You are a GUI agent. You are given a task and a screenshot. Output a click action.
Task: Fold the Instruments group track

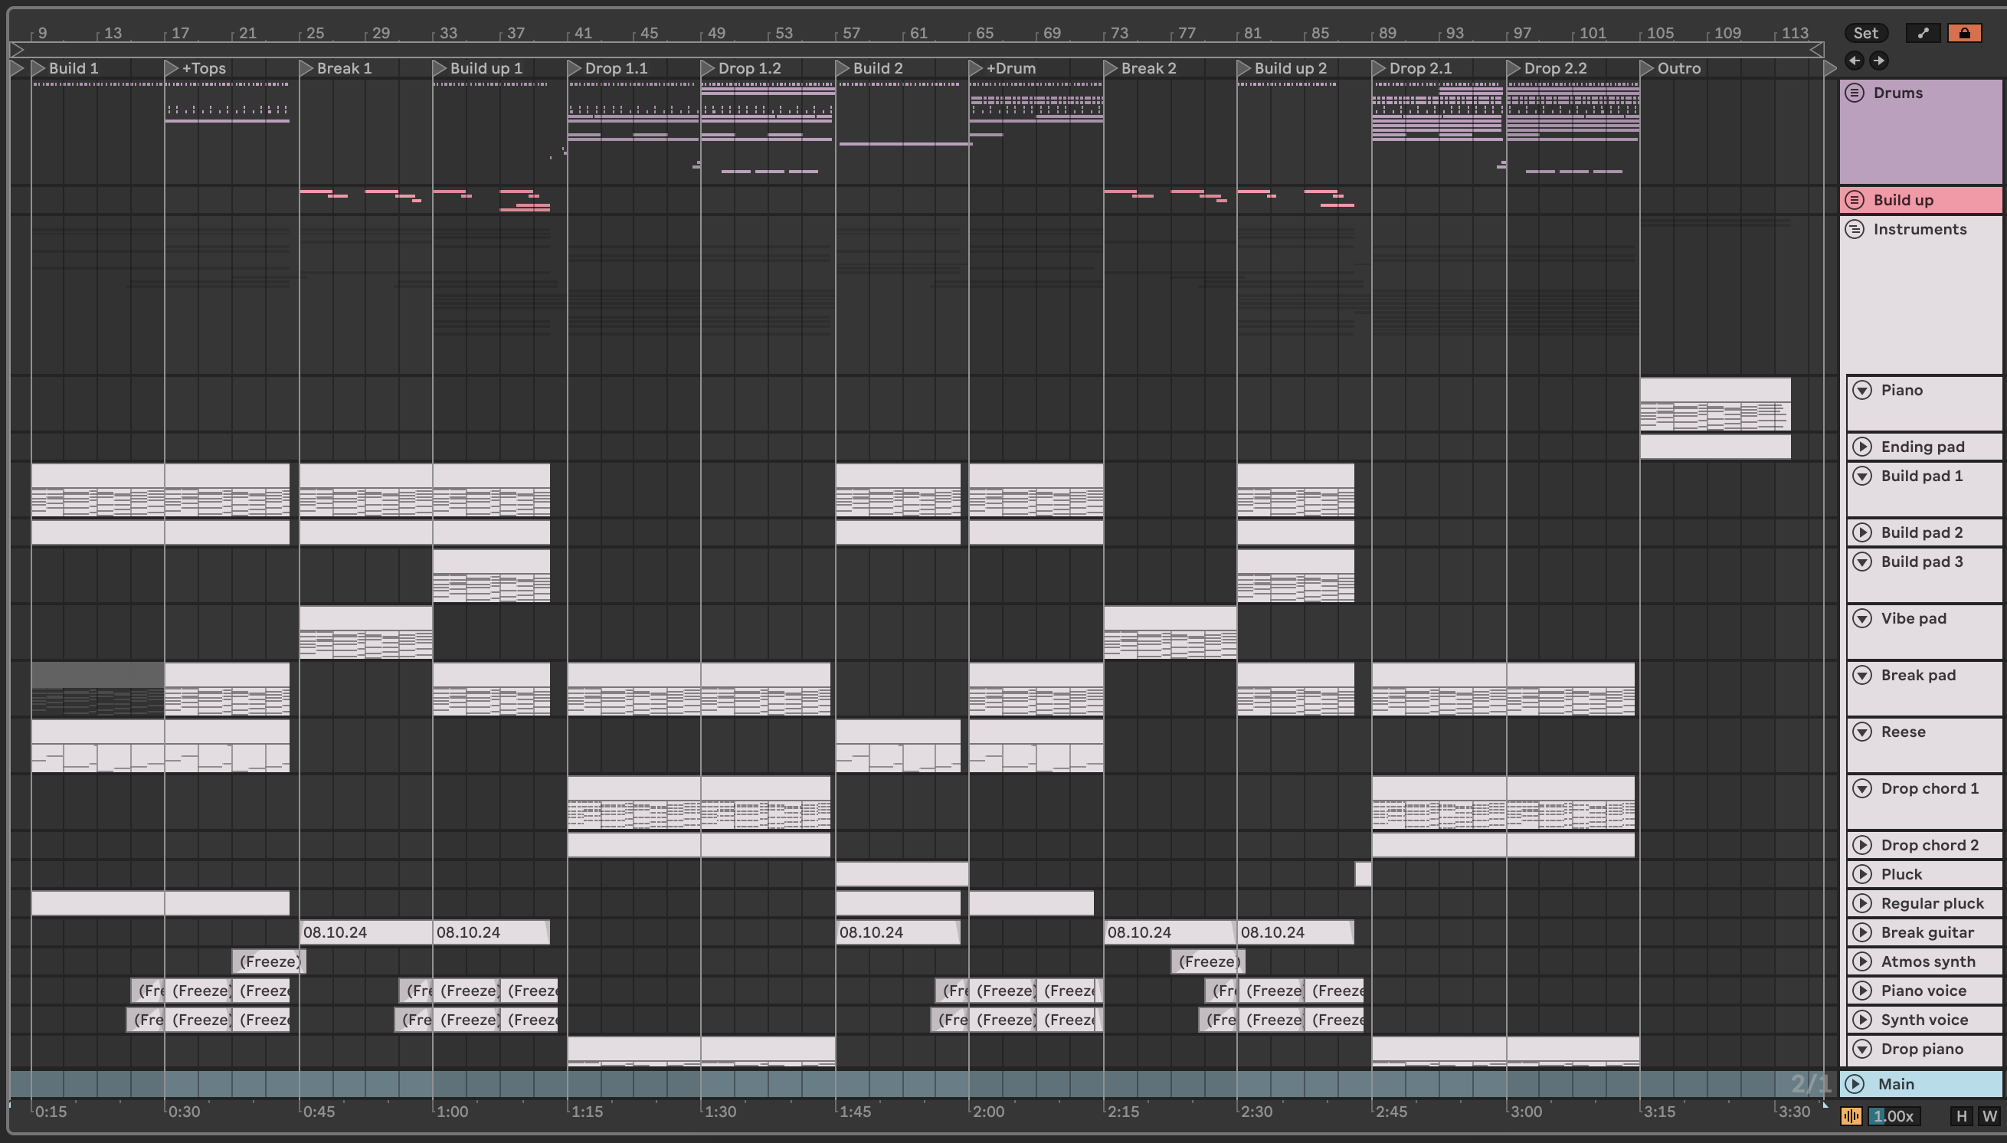click(x=1855, y=229)
